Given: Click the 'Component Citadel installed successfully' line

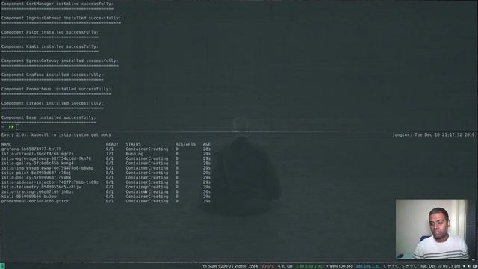Looking at the screenshot, I should click(52, 103).
